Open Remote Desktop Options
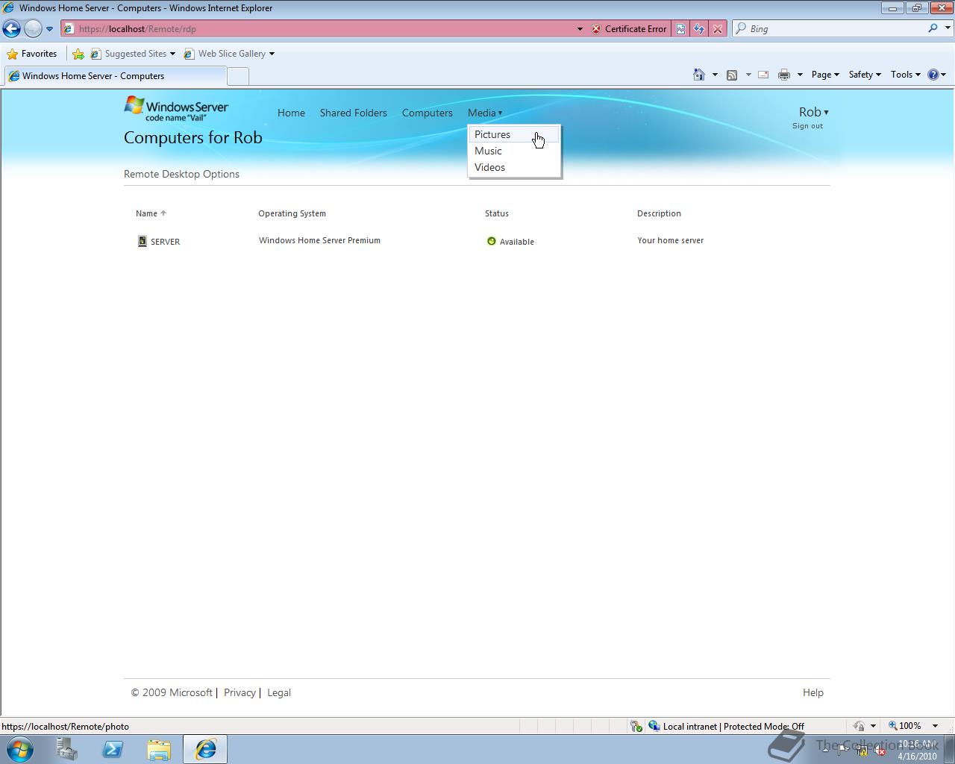This screenshot has width=955, height=764. [x=181, y=174]
